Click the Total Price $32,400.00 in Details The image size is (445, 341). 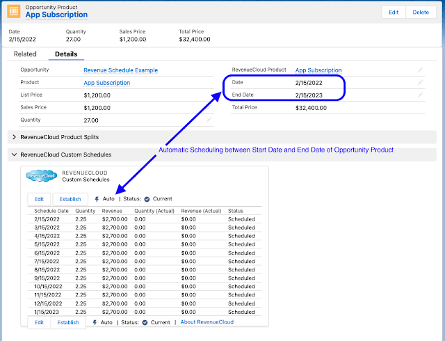(x=311, y=108)
